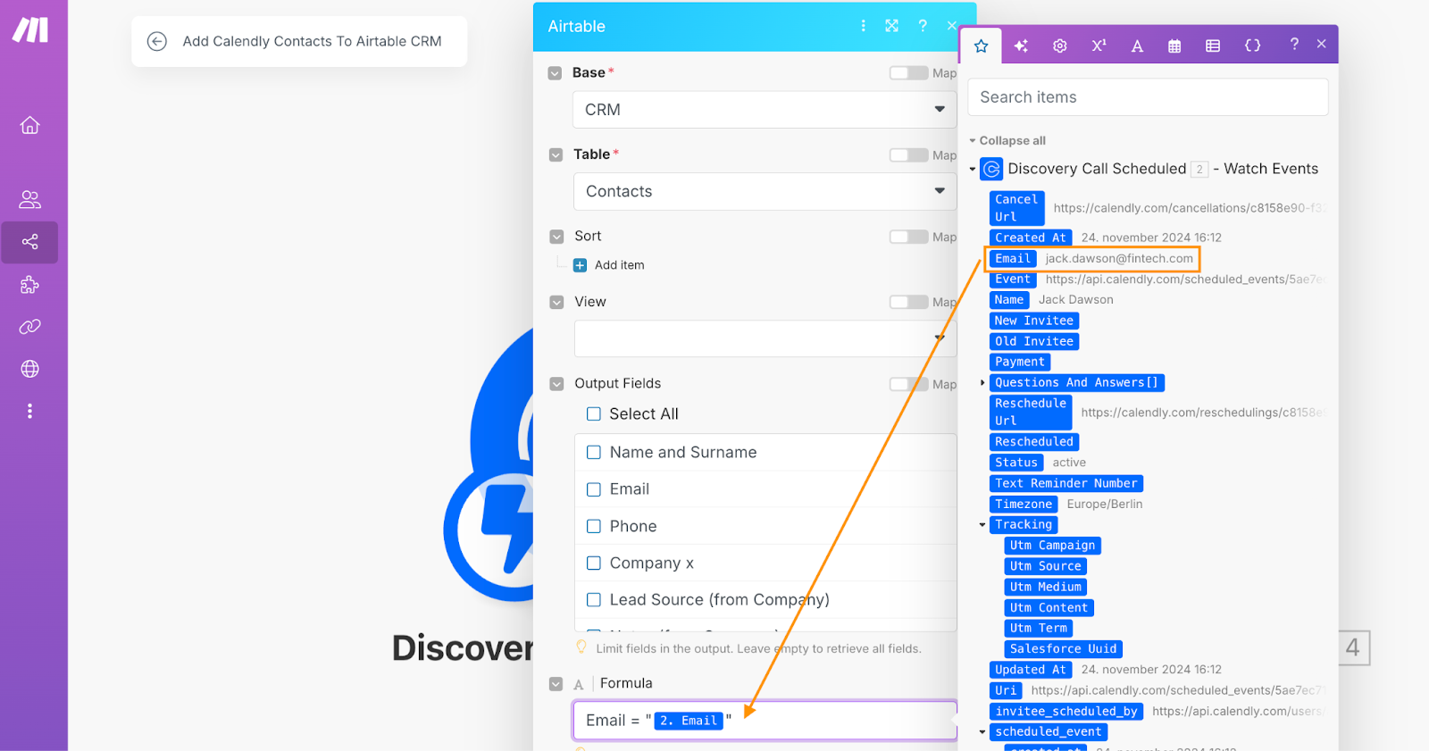Open the sidebar three-dot More menu
The image size is (1429, 751).
(30, 411)
